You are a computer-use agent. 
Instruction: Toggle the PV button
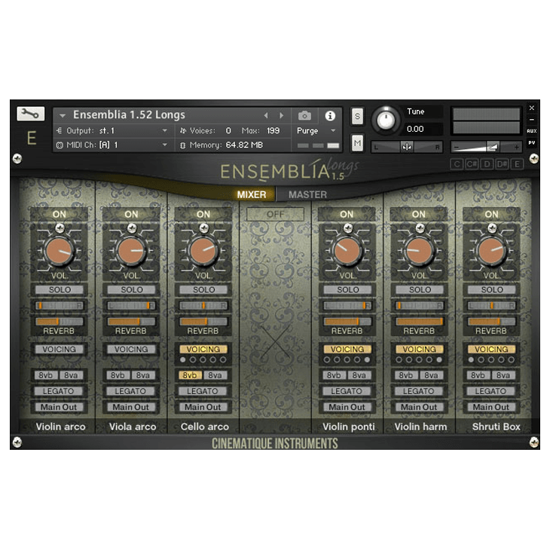[x=531, y=142]
